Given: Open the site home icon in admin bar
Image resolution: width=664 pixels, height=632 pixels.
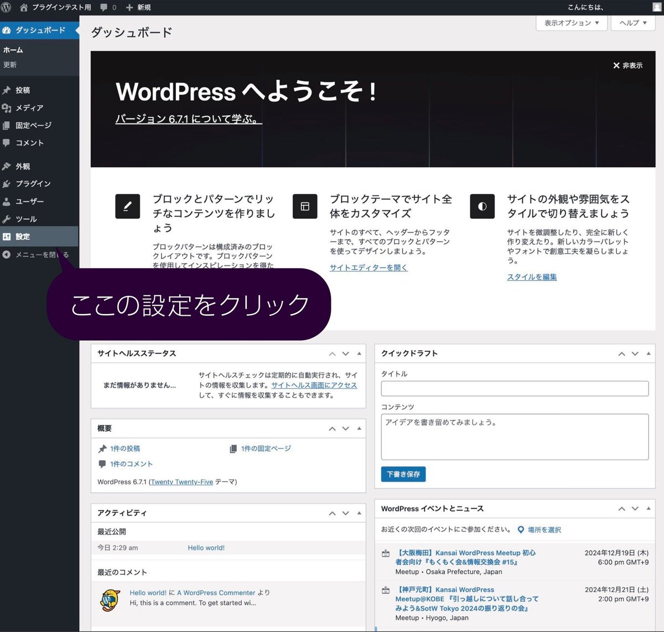Looking at the screenshot, I should tap(24, 7).
